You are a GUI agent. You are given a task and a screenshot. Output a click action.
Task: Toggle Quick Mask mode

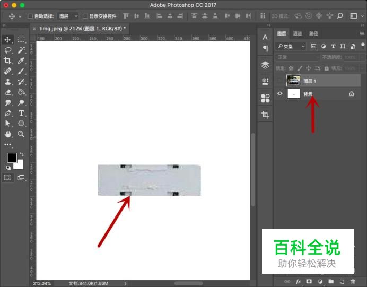(x=7, y=177)
